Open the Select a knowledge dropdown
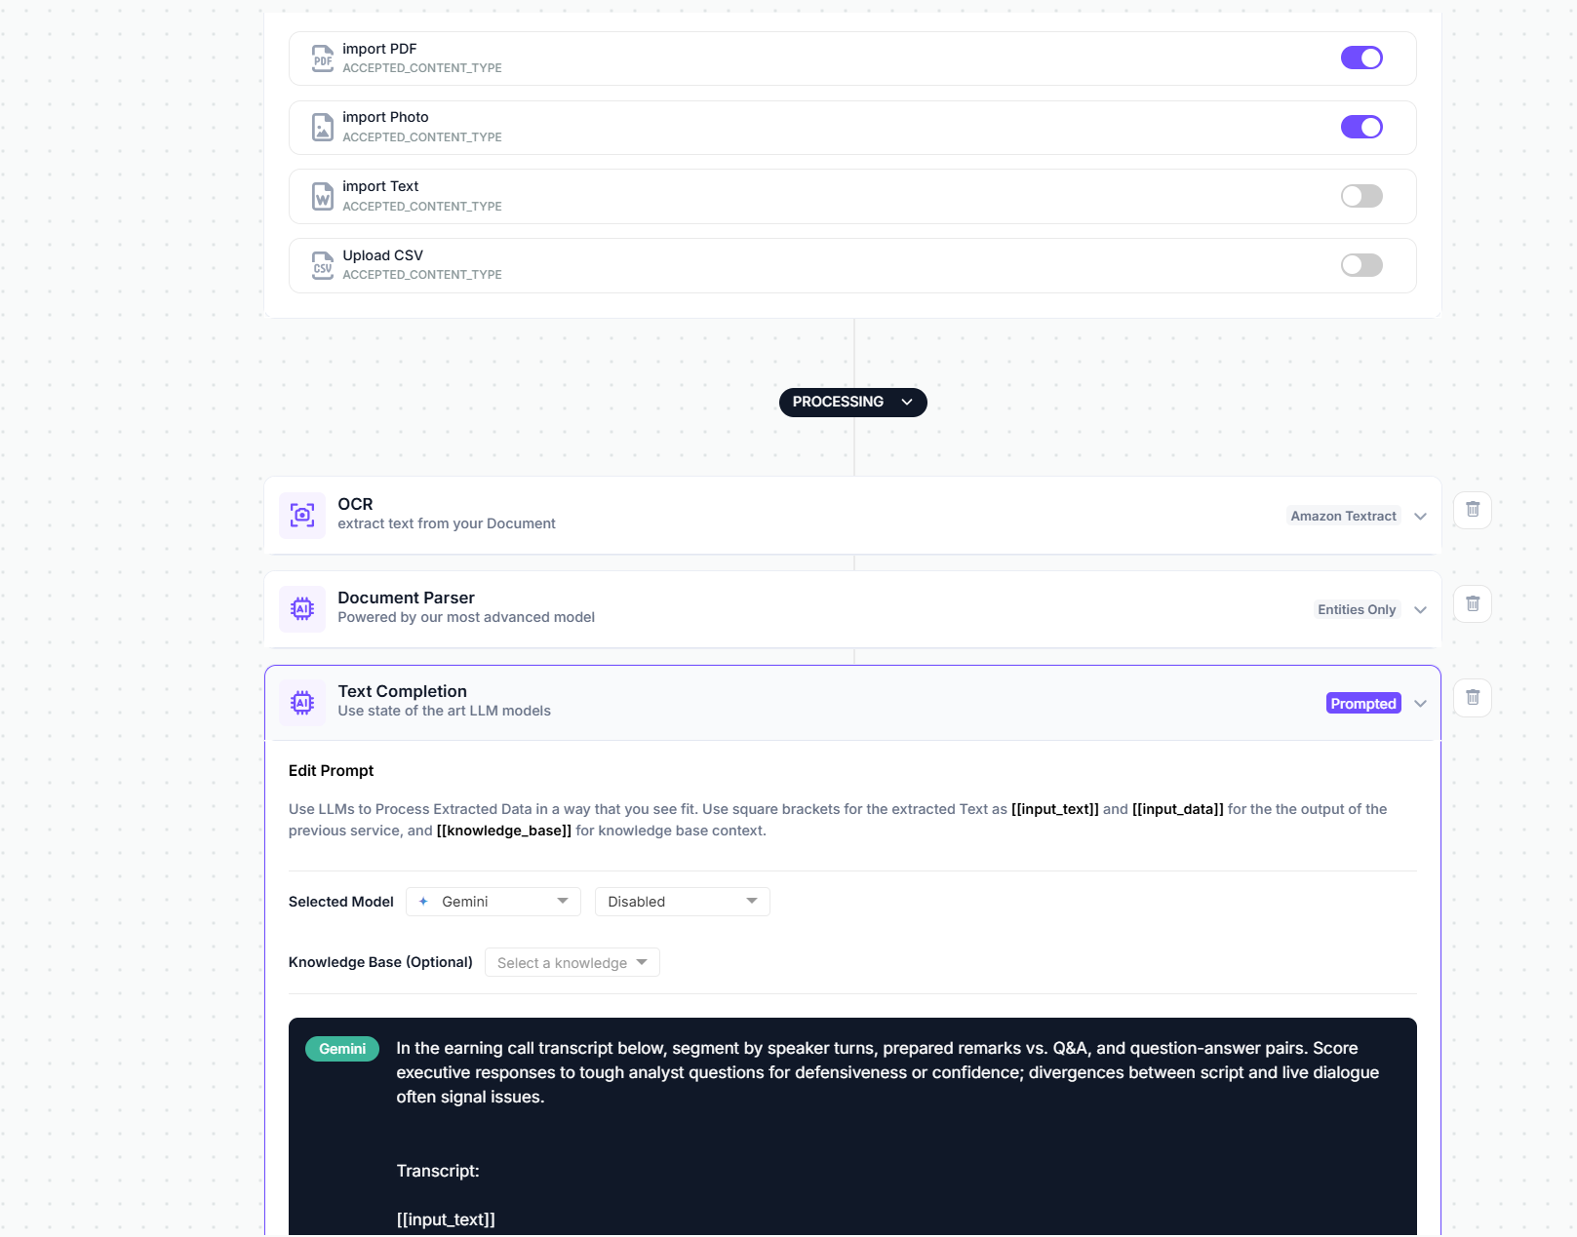The width and height of the screenshot is (1577, 1237). click(572, 963)
